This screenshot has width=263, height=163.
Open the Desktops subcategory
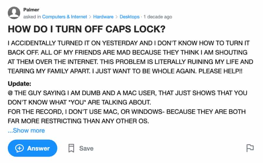tap(129, 17)
